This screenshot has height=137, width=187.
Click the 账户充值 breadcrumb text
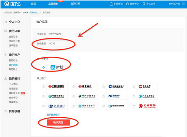(x=46, y=13)
